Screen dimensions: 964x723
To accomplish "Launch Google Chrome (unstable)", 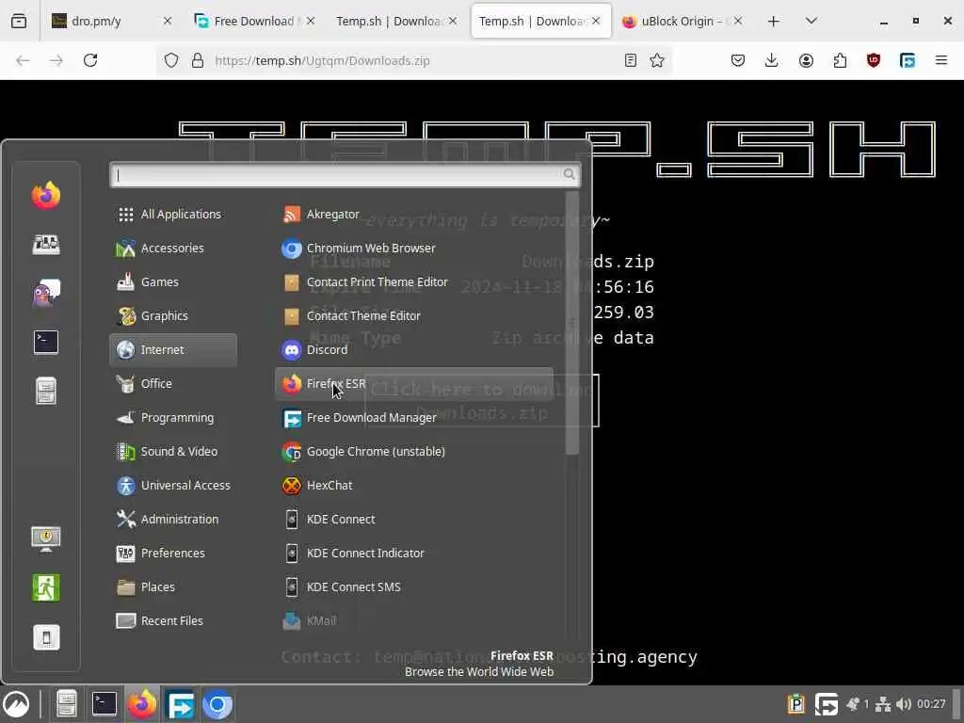I will click(x=414, y=451).
